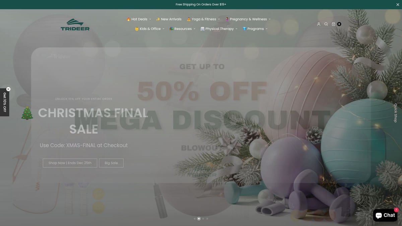This screenshot has width=402, height=226.
Task: Select the fourth carousel slide dot
Action: 207,219
